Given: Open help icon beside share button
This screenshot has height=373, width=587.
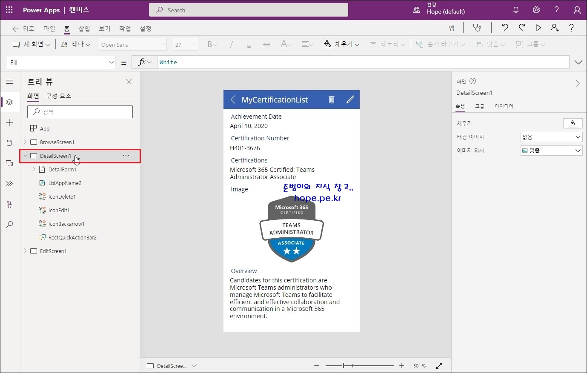Looking at the screenshot, I should coord(571,28).
